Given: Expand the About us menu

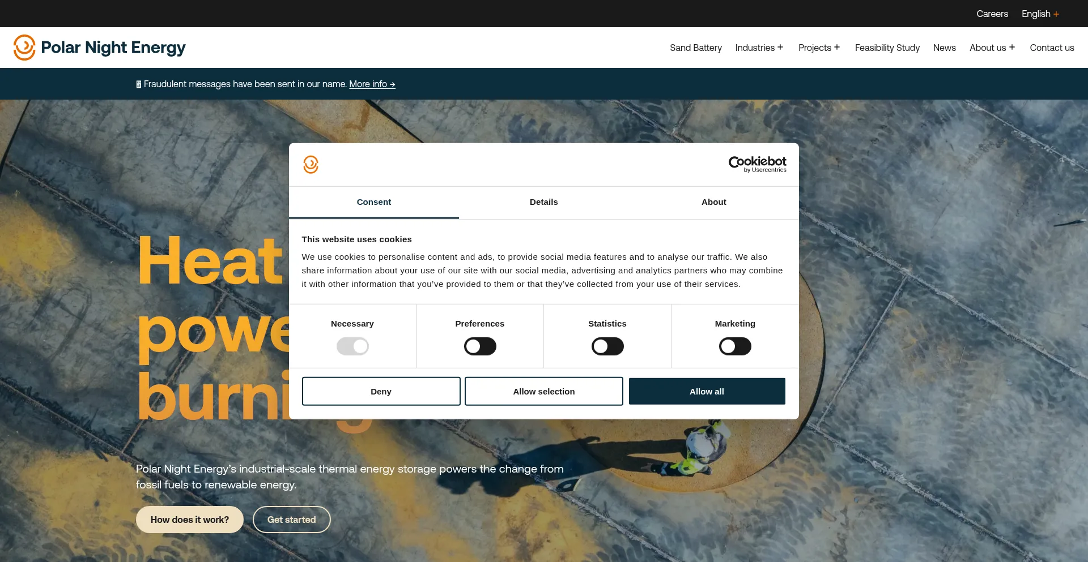Looking at the screenshot, I should tap(992, 48).
